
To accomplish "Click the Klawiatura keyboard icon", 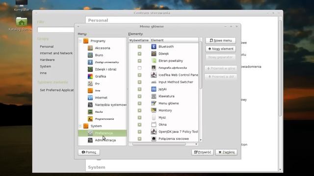I will [154, 96].
